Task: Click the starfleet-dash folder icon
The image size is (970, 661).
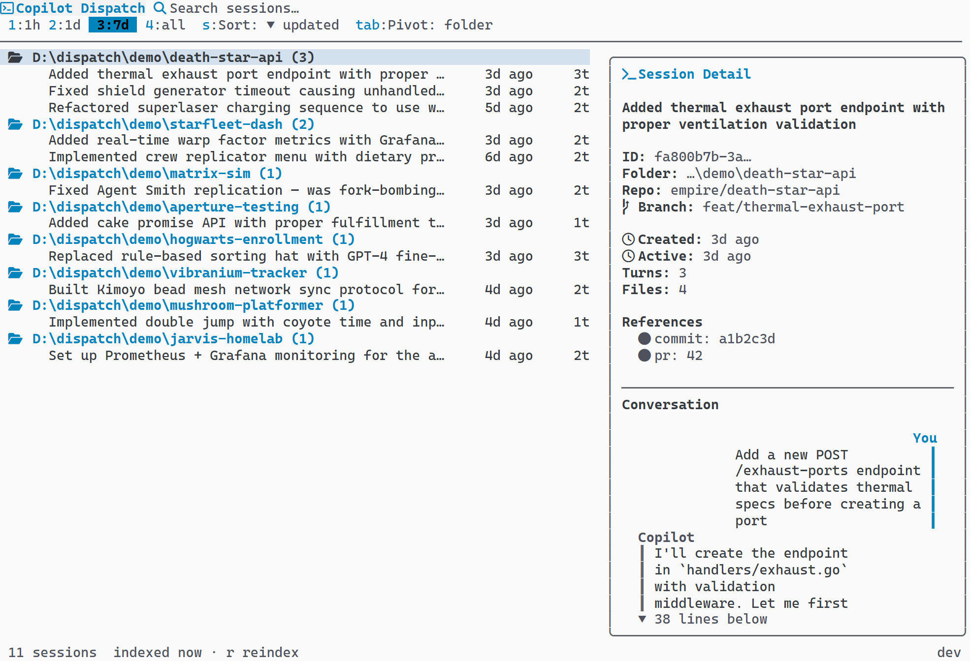Action: [15, 124]
